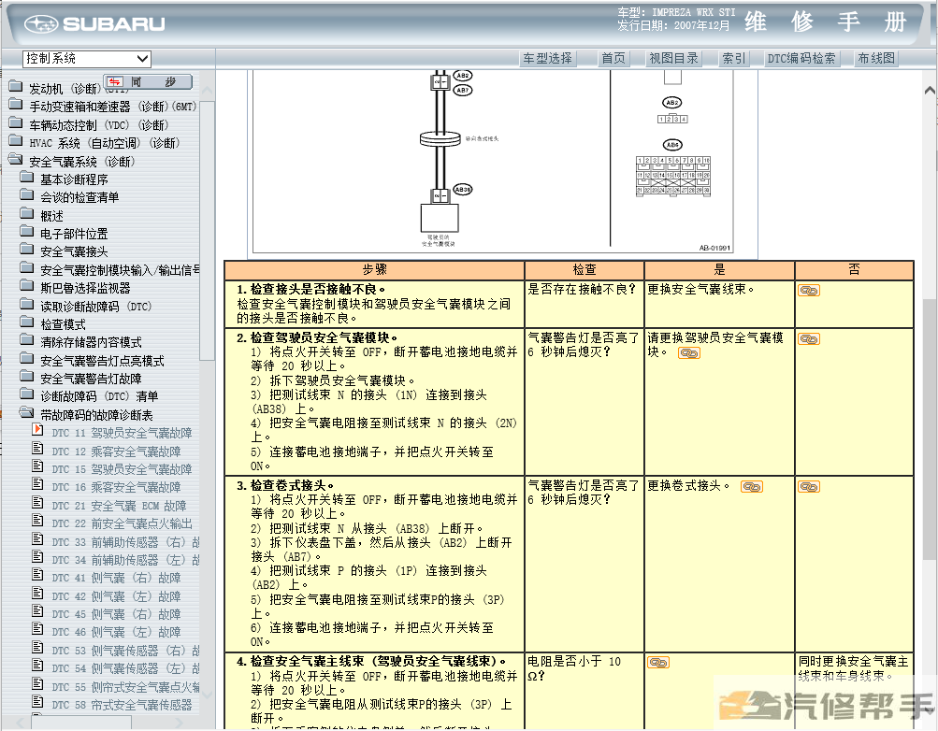Click the DTC 16 document icon
The width and height of the screenshot is (938, 731).
coord(37,485)
